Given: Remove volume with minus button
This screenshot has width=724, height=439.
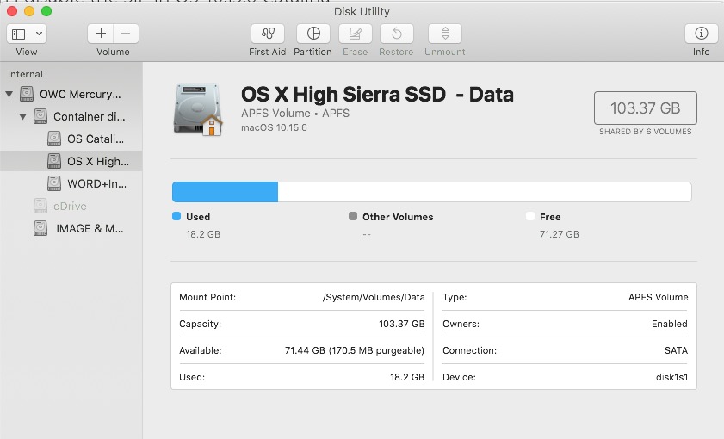Looking at the screenshot, I should pos(126,34).
